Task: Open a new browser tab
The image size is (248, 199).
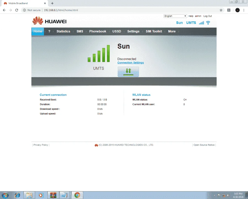Action: [x=52, y=3]
